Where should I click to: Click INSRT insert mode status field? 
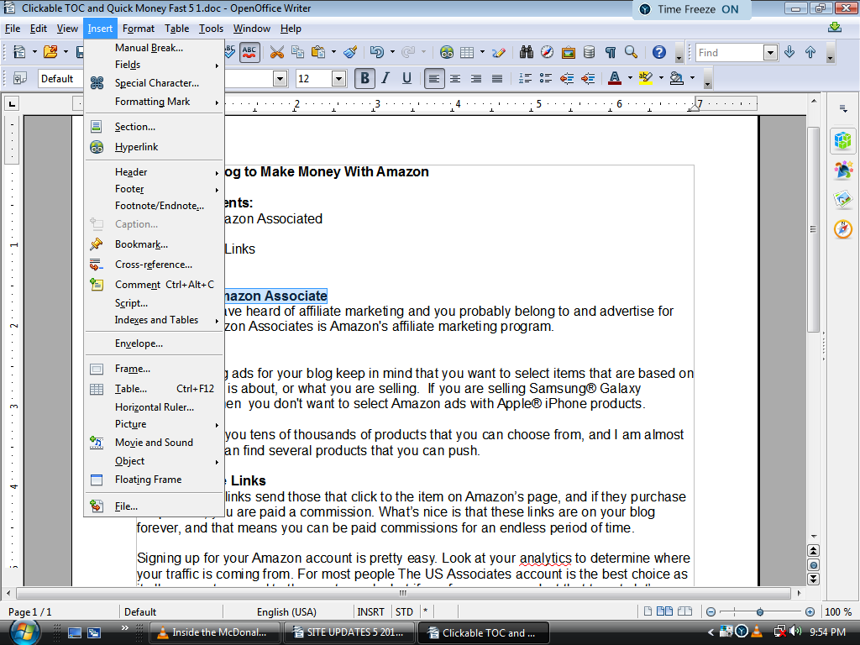[x=370, y=611]
